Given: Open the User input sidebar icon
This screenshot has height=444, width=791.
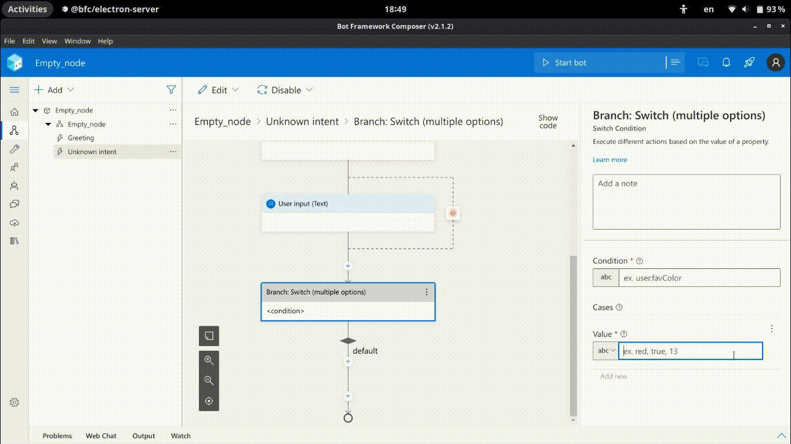Looking at the screenshot, I should click(x=14, y=168).
